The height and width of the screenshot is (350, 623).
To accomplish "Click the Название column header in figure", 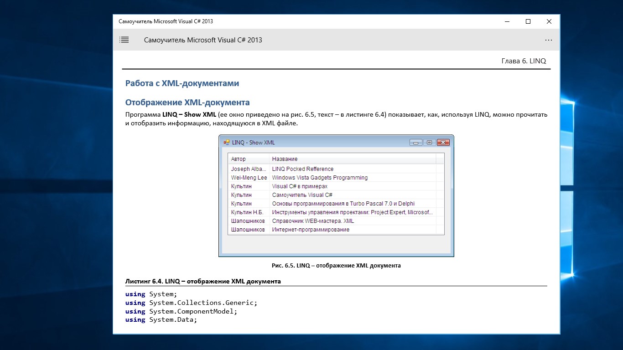I will tap(352, 159).
